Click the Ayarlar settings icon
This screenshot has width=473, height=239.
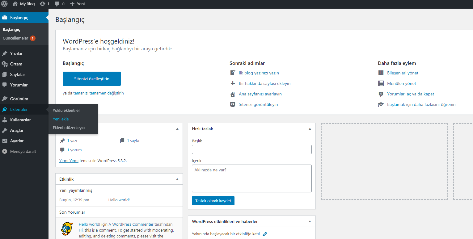pyautogui.click(x=5, y=141)
